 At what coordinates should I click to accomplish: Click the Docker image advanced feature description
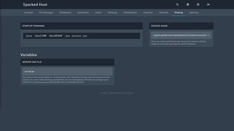click(x=178, y=43)
